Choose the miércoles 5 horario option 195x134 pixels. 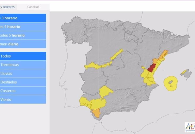(23, 35)
